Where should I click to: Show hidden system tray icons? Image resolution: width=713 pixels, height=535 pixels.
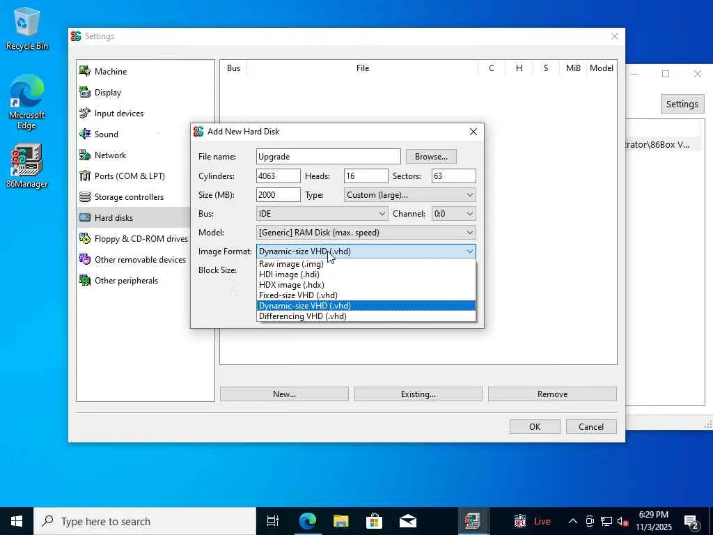(x=573, y=521)
